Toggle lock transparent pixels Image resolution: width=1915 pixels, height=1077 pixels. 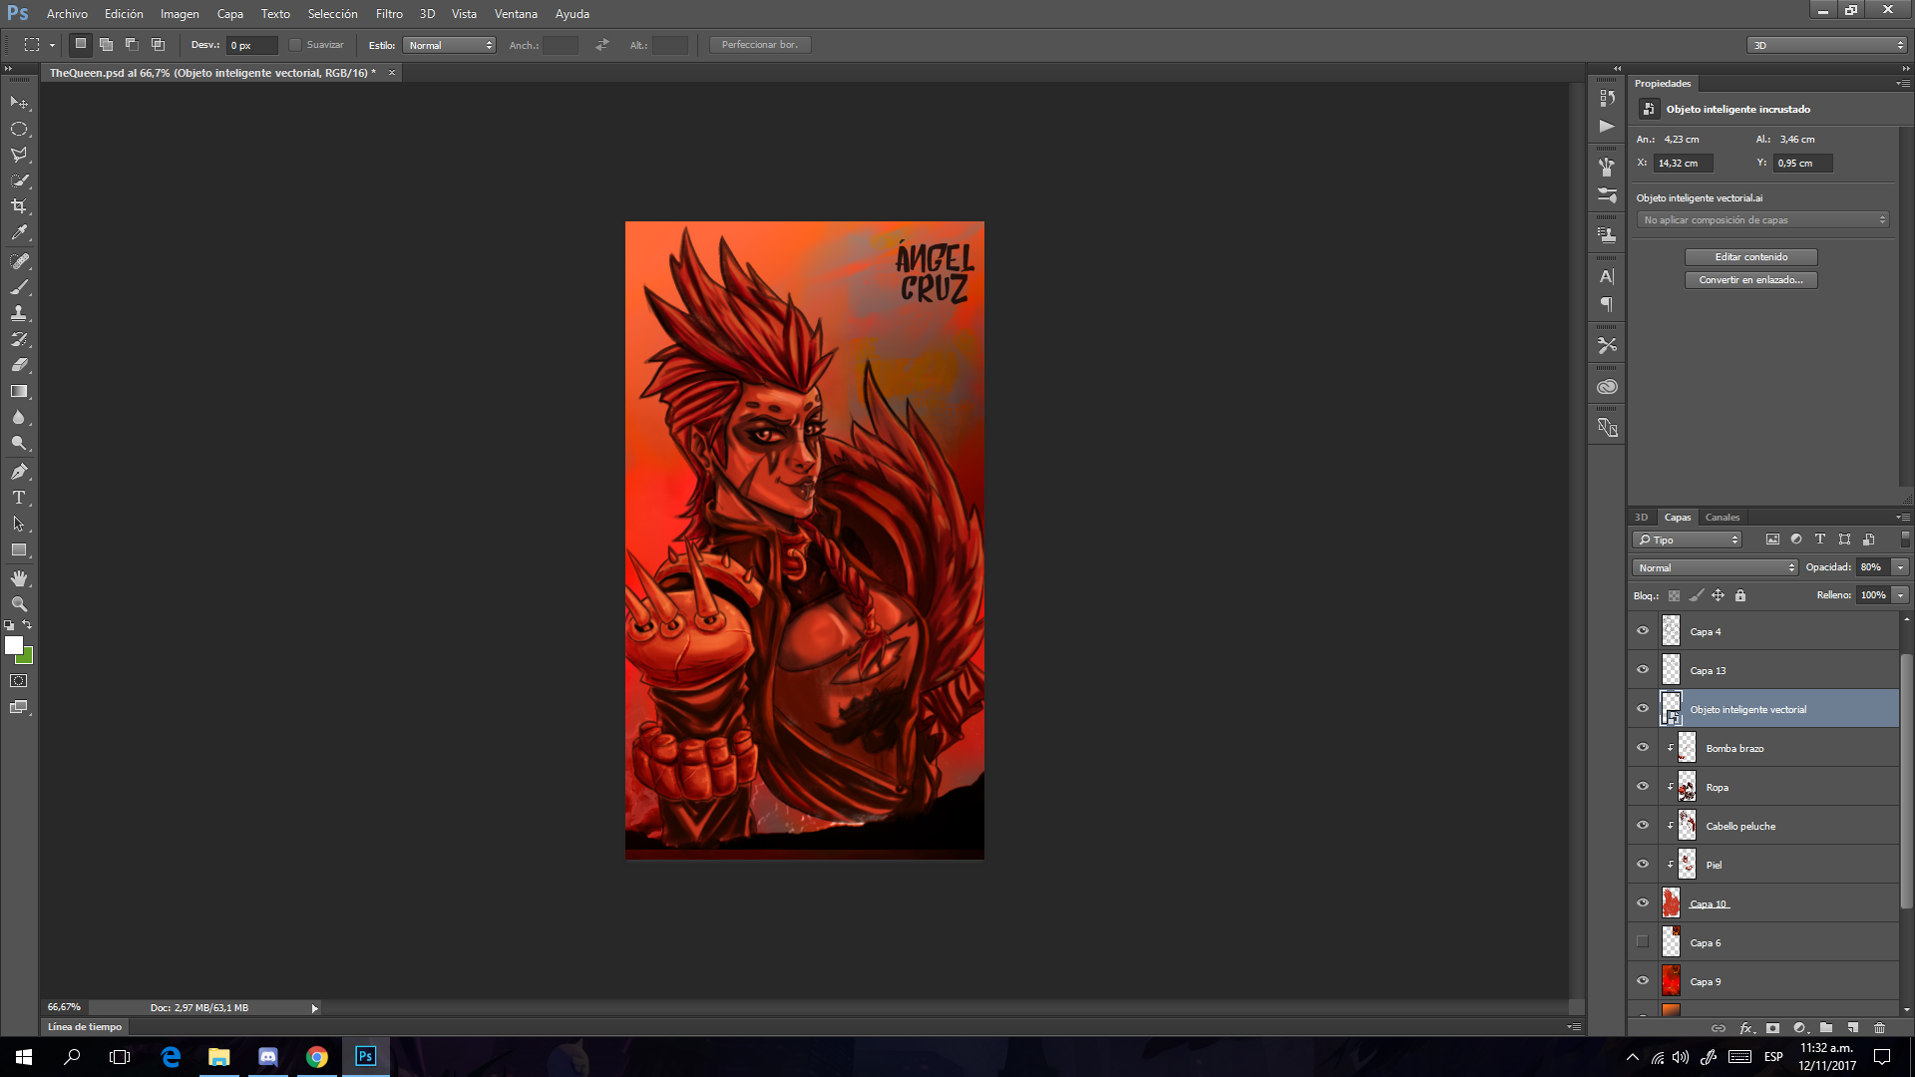(1675, 595)
